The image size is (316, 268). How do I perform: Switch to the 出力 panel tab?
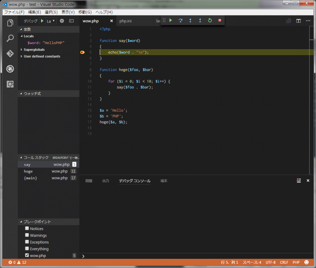tap(106, 181)
